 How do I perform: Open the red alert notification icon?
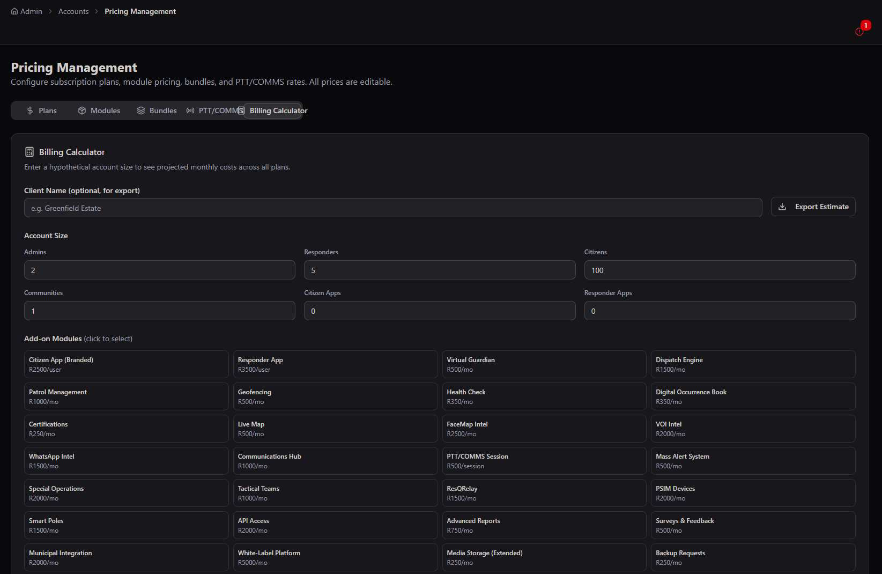859,32
